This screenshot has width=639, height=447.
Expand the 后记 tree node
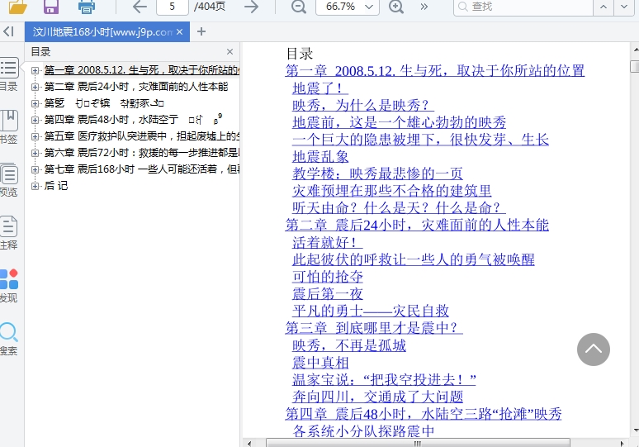click(x=35, y=186)
